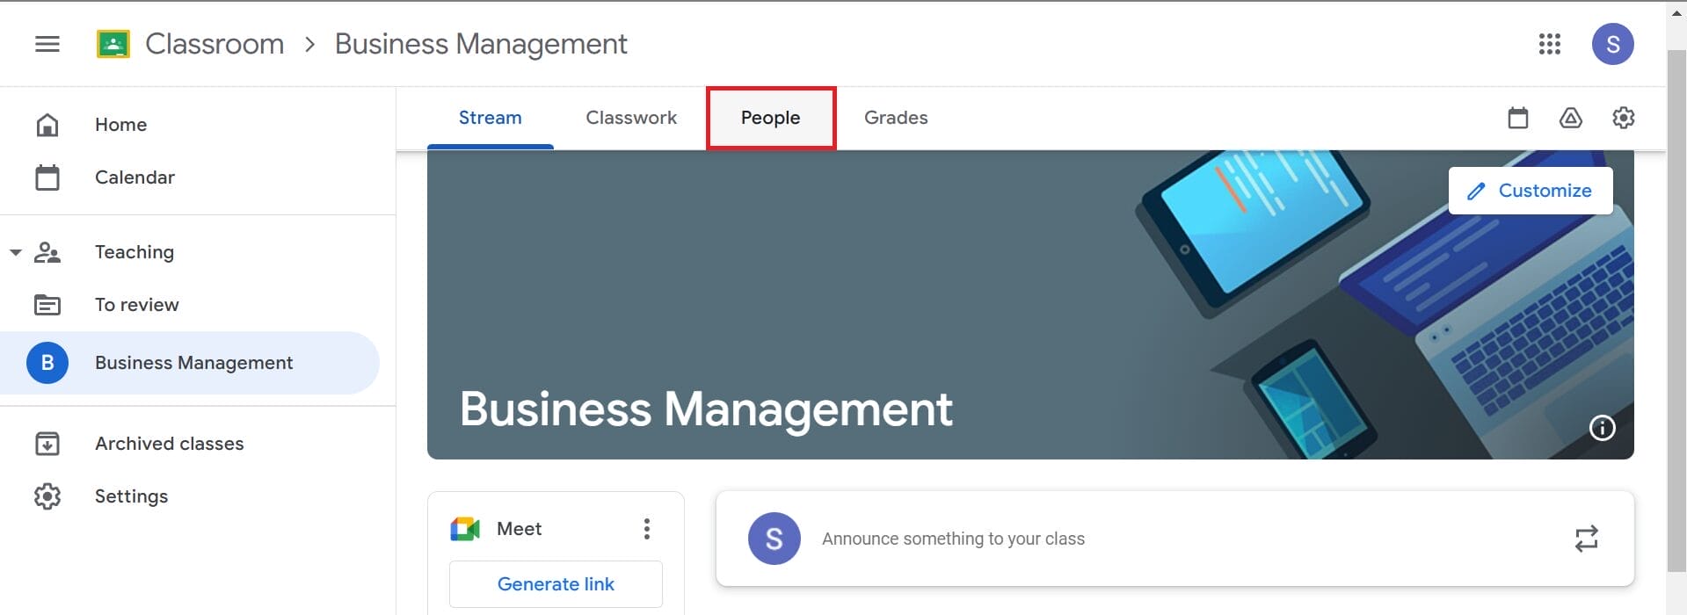Image resolution: width=1687 pixels, height=615 pixels.
Task: Switch to the Grades tab
Action: coord(896,117)
